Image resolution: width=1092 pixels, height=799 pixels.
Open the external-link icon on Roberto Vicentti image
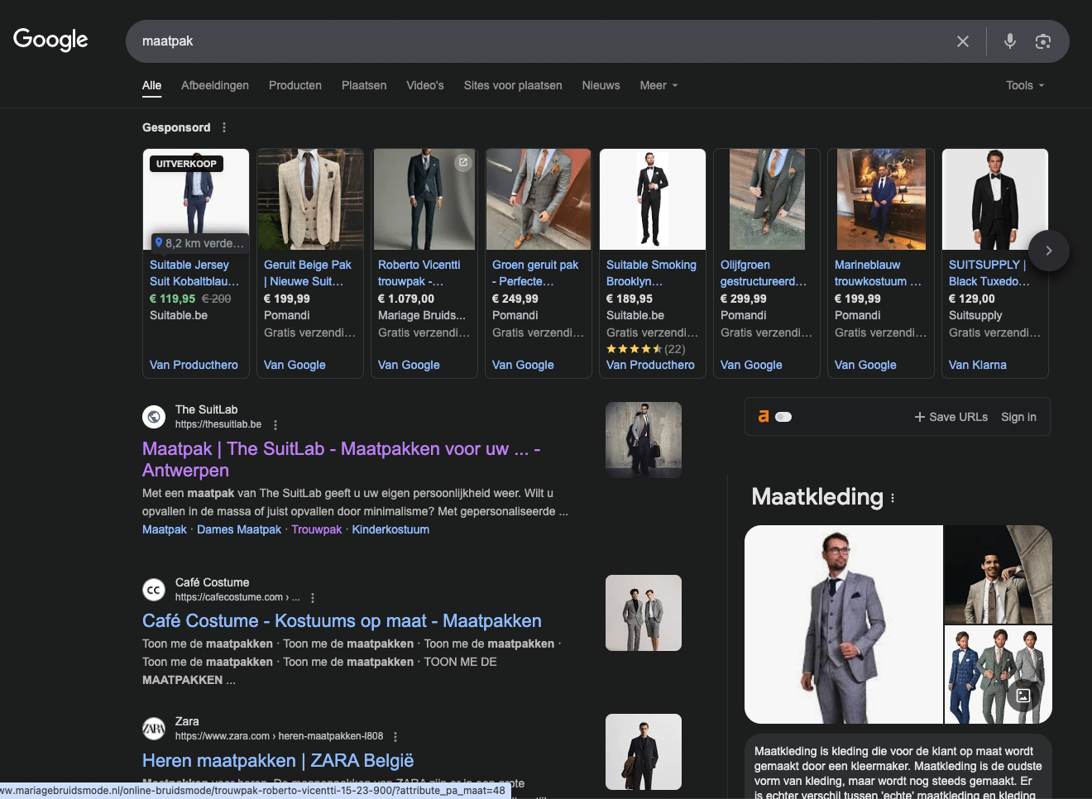463,162
